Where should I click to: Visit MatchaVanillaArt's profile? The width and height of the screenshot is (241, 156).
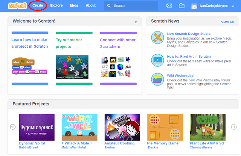[x=74, y=147]
